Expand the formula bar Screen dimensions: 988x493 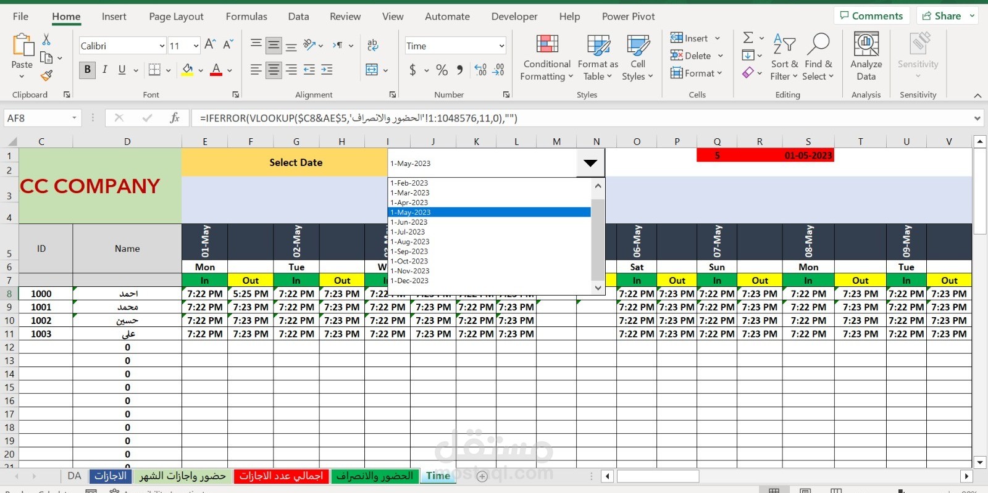point(978,118)
